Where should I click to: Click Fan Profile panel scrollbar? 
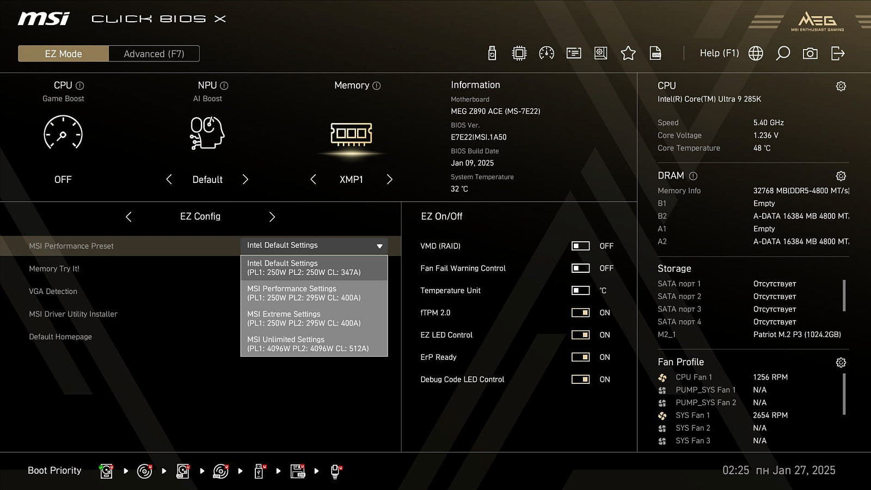(x=844, y=394)
